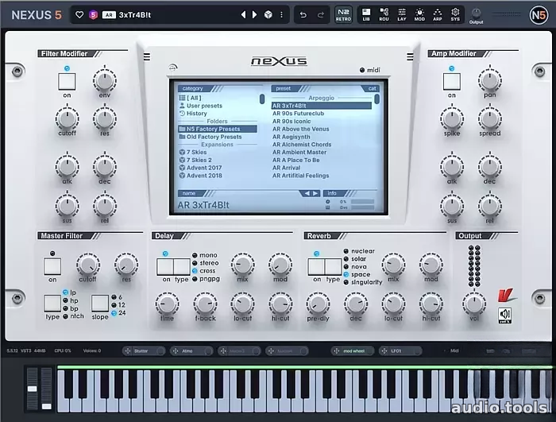Go to next preset with right arrow

coord(255,15)
